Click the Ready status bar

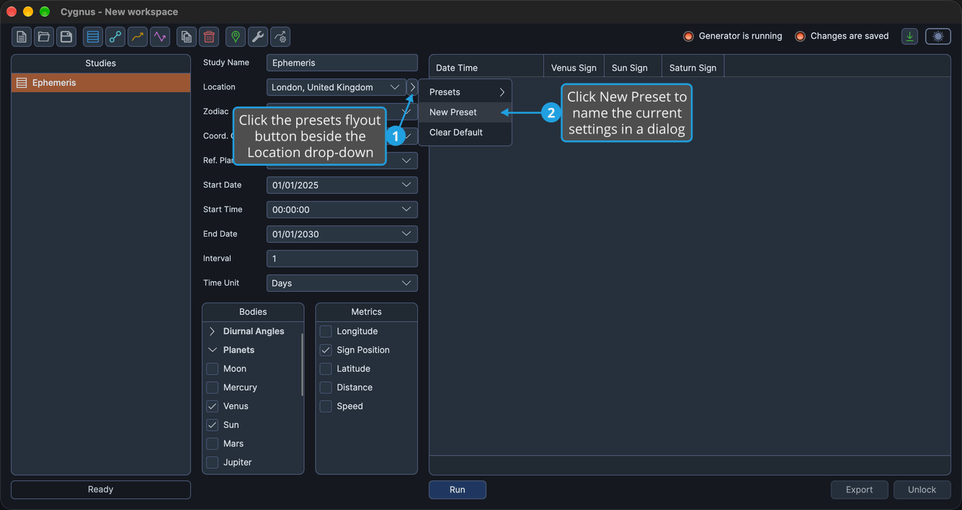click(x=101, y=490)
